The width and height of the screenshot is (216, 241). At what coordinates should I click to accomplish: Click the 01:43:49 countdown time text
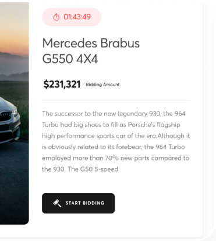(x=77, y=17)
